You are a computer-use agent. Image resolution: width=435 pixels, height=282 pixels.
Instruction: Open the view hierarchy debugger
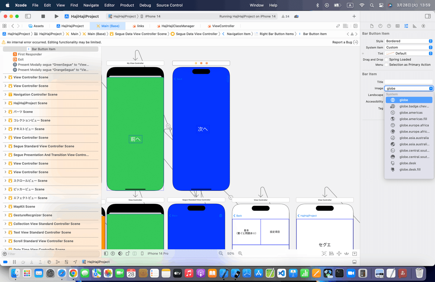click(49, 262)
